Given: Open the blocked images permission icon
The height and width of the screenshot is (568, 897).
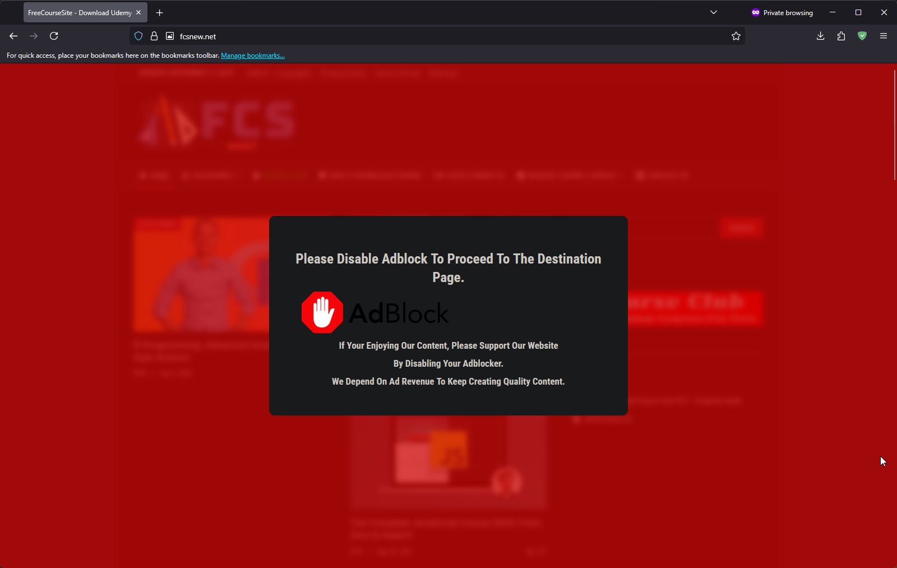Looking at the screenshot, I should 169,36.
